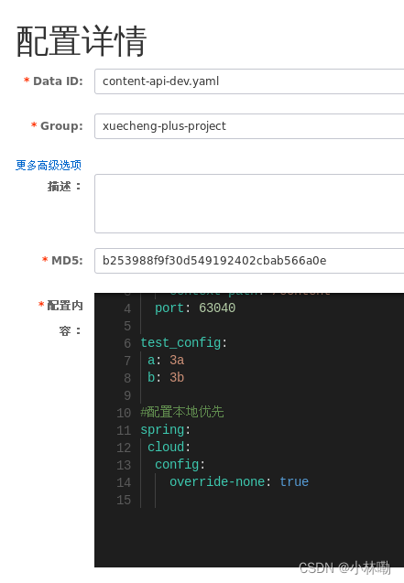Click the 配置详情 heading

82,41
